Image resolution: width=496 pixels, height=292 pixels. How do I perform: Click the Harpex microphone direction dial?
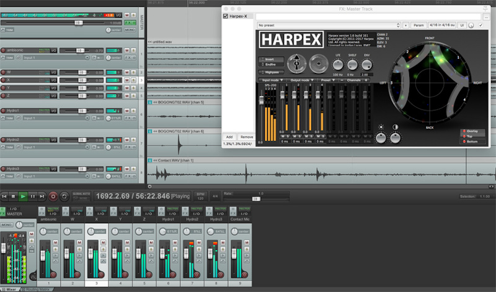point(297,64)
